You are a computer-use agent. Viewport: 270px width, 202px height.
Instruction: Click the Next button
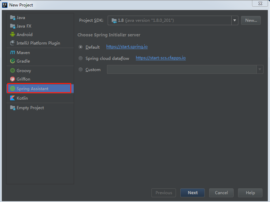[193, 193]
